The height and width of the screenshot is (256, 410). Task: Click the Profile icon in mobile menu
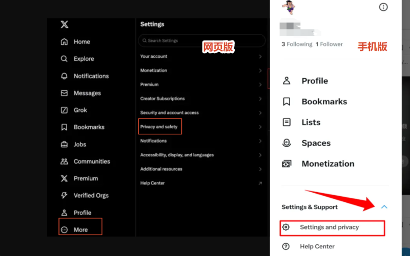[x=286, y=81]
